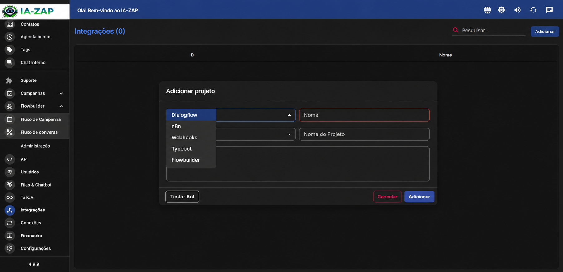
Task: Click the Integrações (0) page heading
Action: 100,31
